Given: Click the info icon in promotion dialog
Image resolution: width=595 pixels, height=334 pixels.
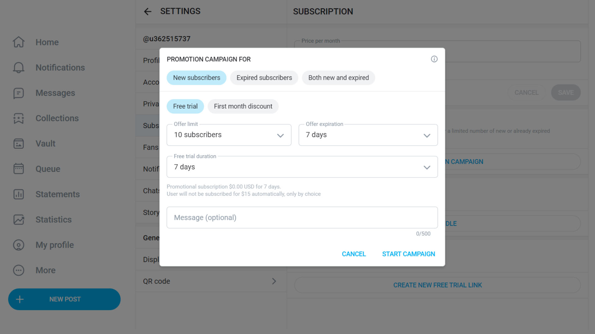Looking at the screenshot, I should (x=434, y=59).
